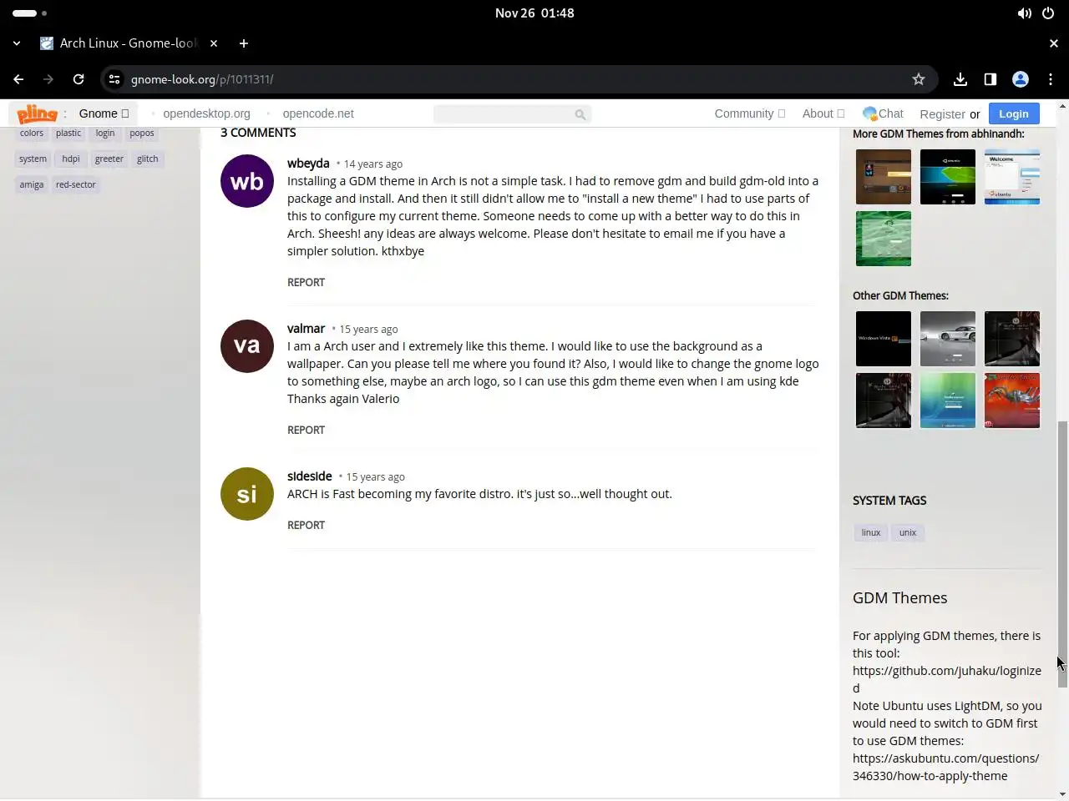The image size is (1069, 801).
Task: Click the Login button
Action: [1013, 113]
